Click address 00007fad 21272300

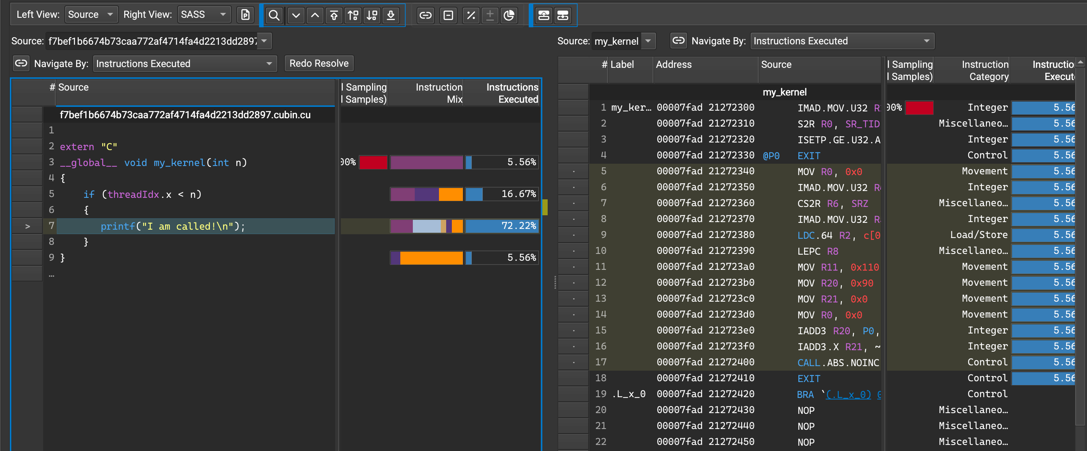(x=705, y=107)
